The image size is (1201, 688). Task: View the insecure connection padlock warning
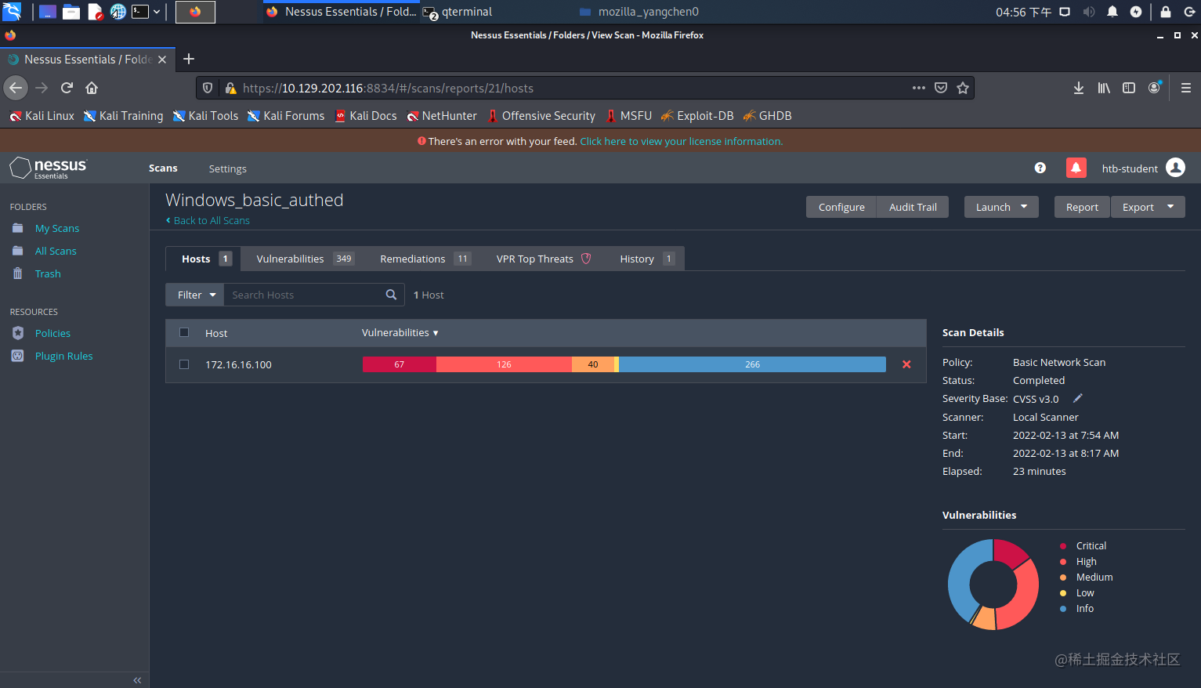click(230, 88)
